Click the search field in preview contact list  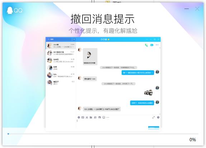pos(59,39)
